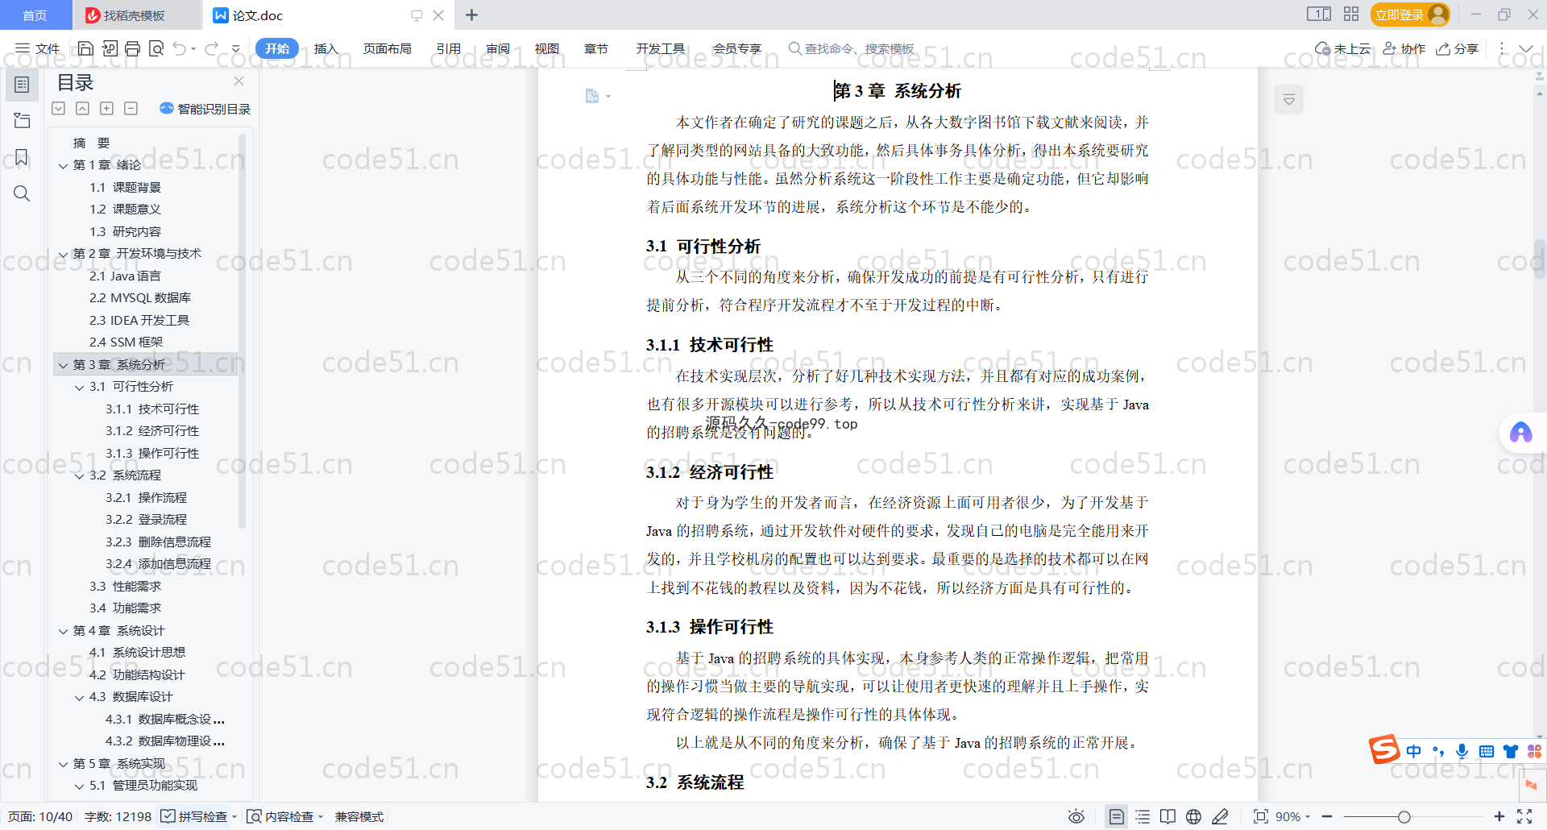This screenshot has width=1547, height=830.
Task: Open the find-and-replace sidebar search icon
Action: 22,193
